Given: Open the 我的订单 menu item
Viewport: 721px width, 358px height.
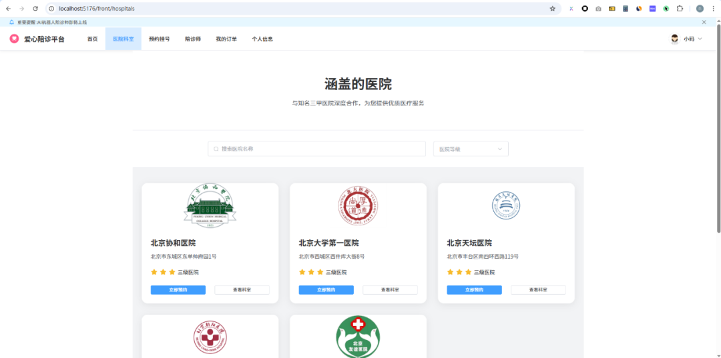Looking at the screenshot, I should (226, 39).
